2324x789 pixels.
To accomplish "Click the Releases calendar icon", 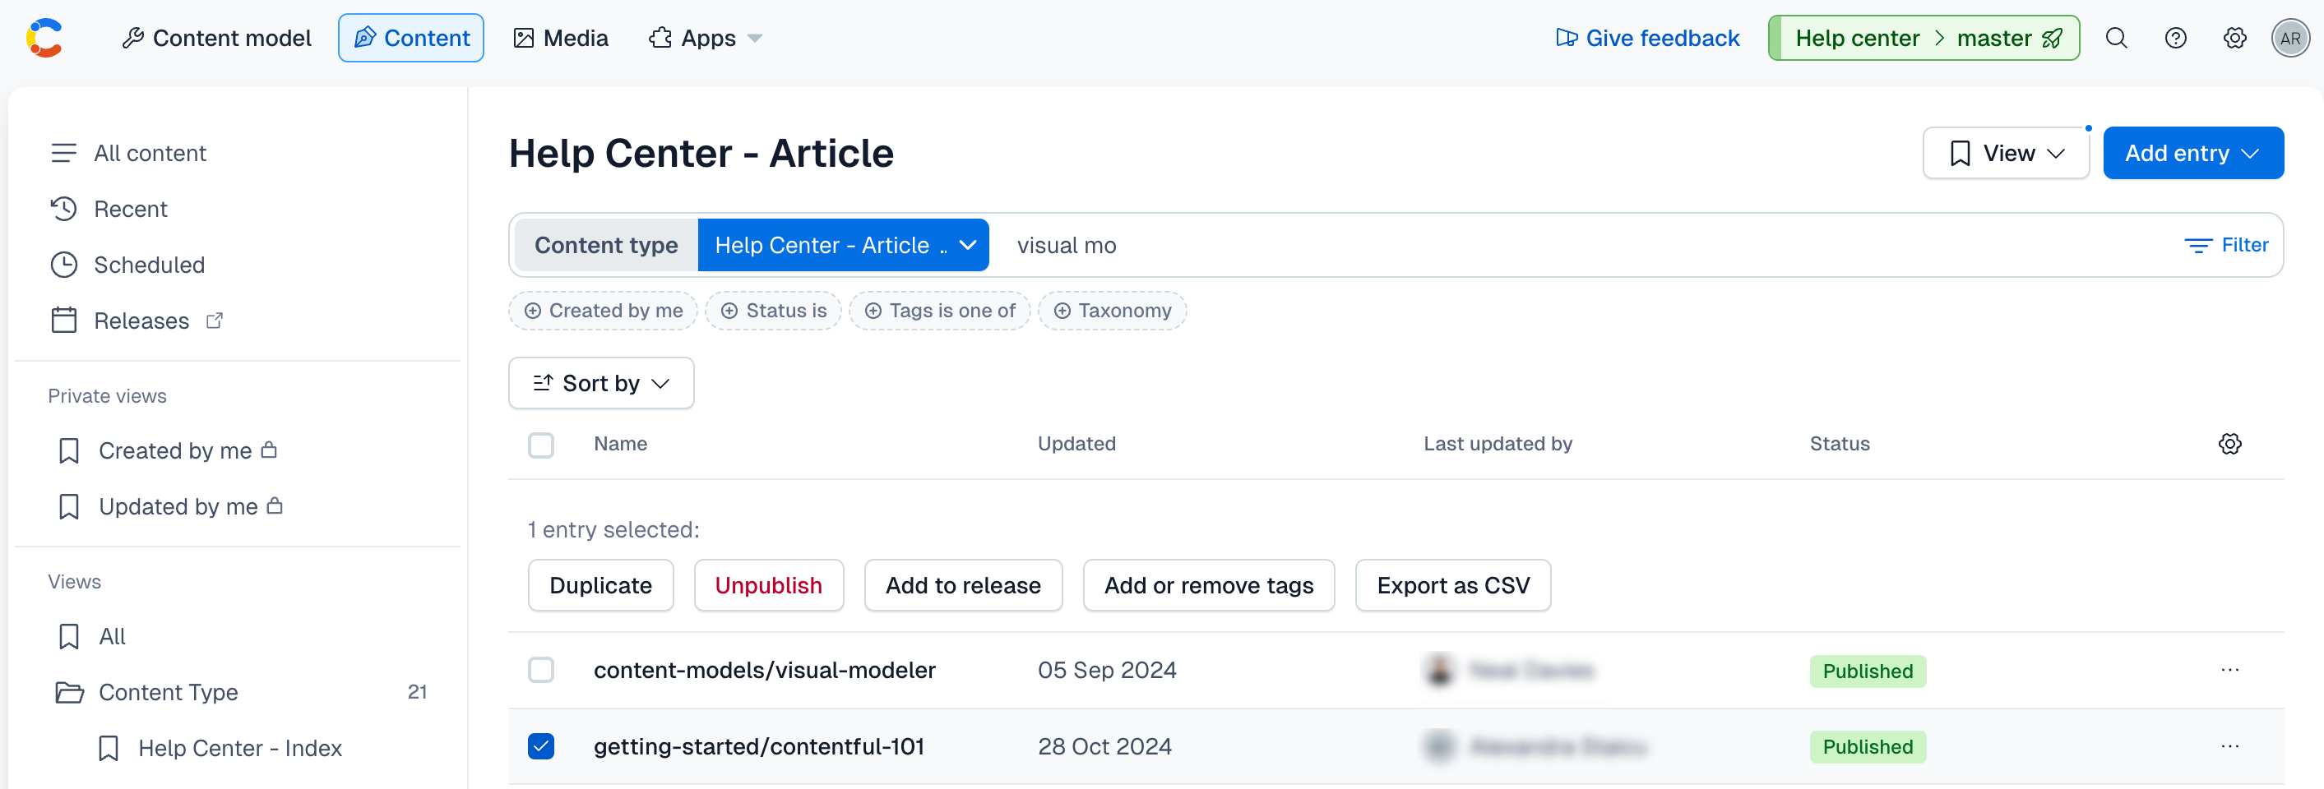I will pyautogui.click(x=64, y=320).
